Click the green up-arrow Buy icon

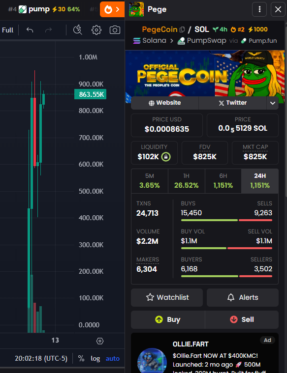point(159,319)
